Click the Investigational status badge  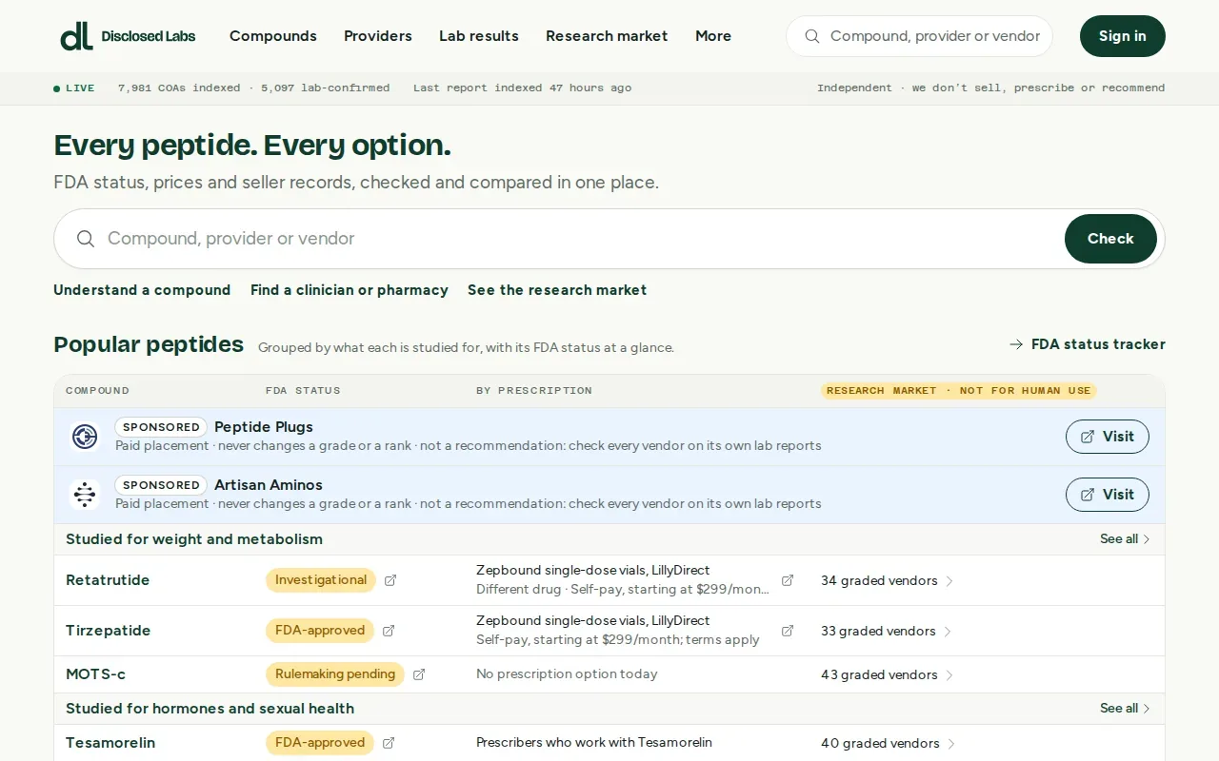(x=321, y=580)
